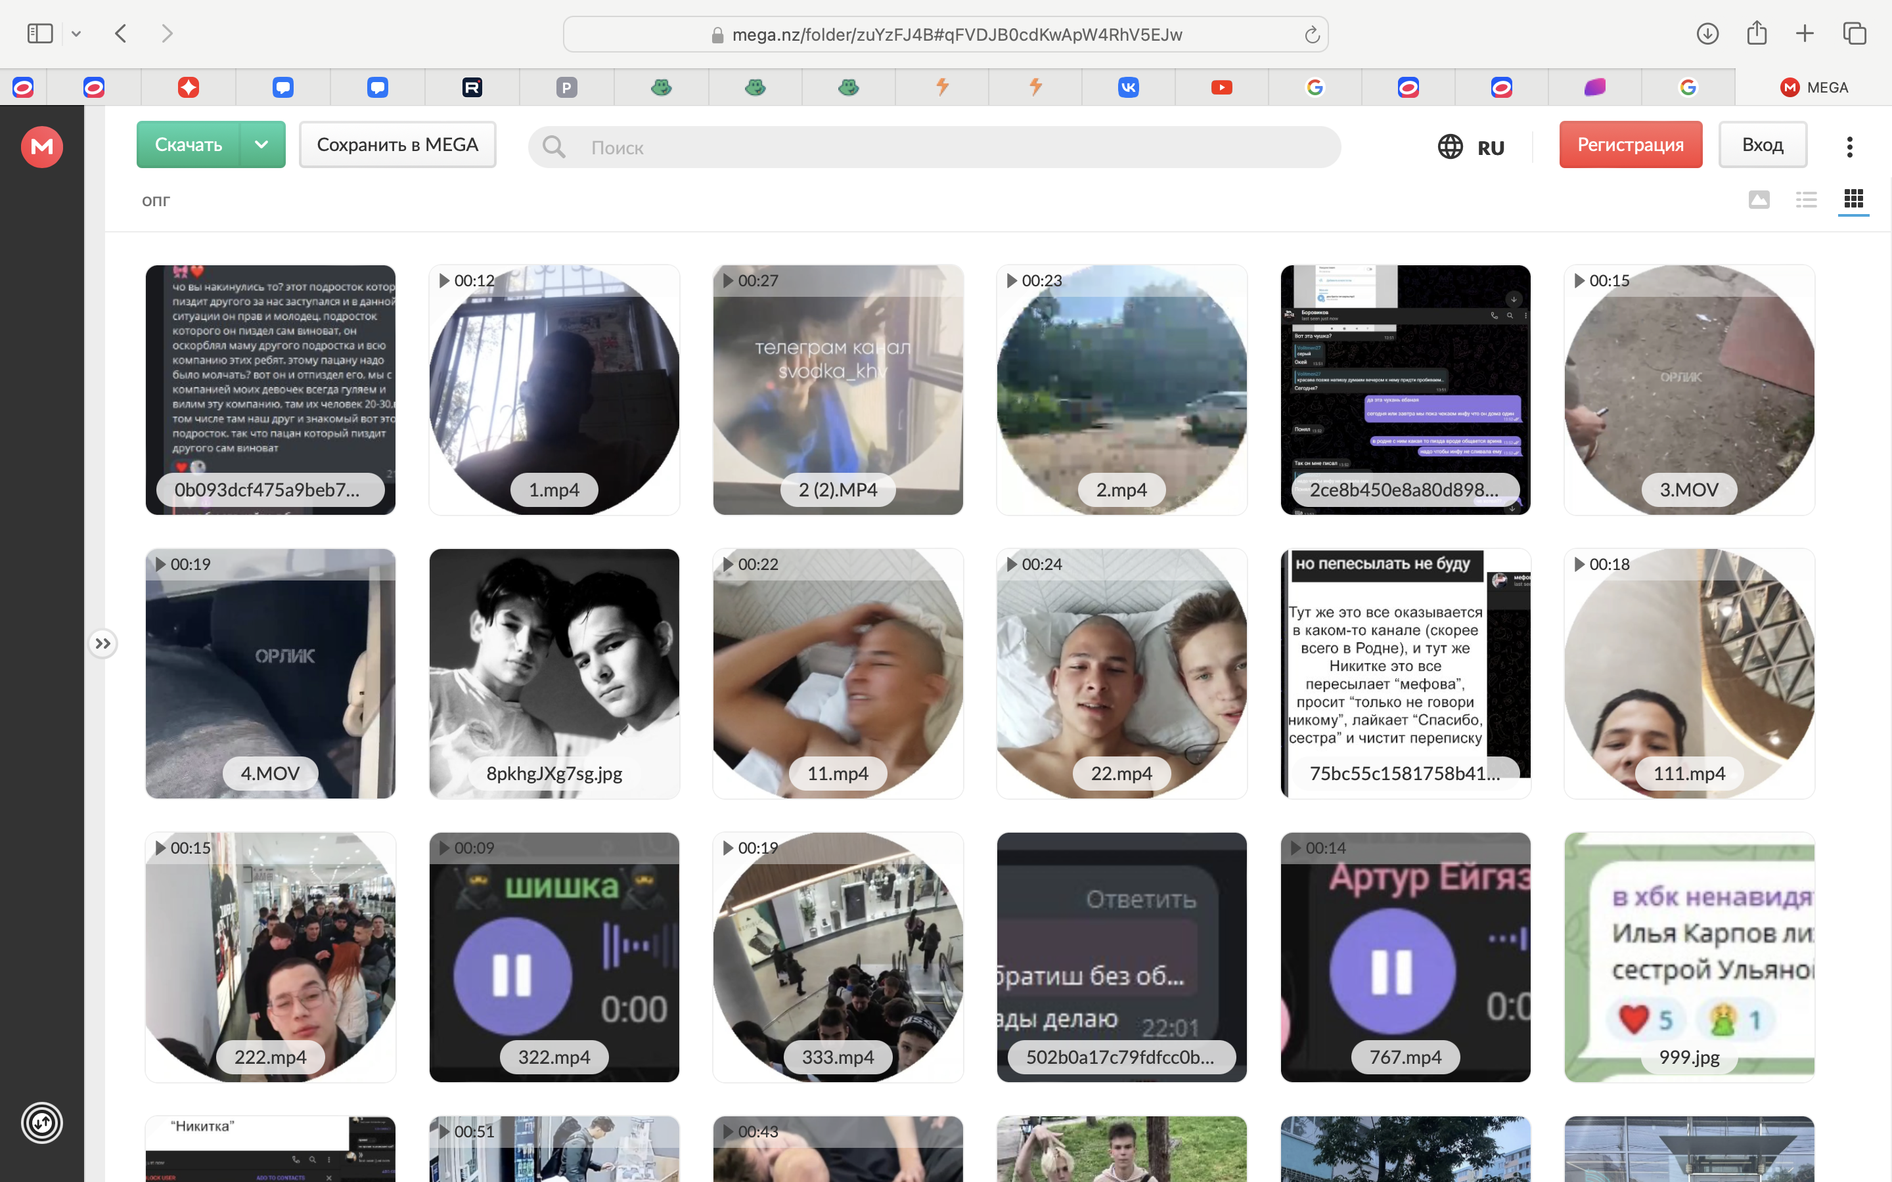Expand the Скачать download options arrow
This screenshot has width=1892, height=1182.
pyautogui.click(x=262, y=144)
